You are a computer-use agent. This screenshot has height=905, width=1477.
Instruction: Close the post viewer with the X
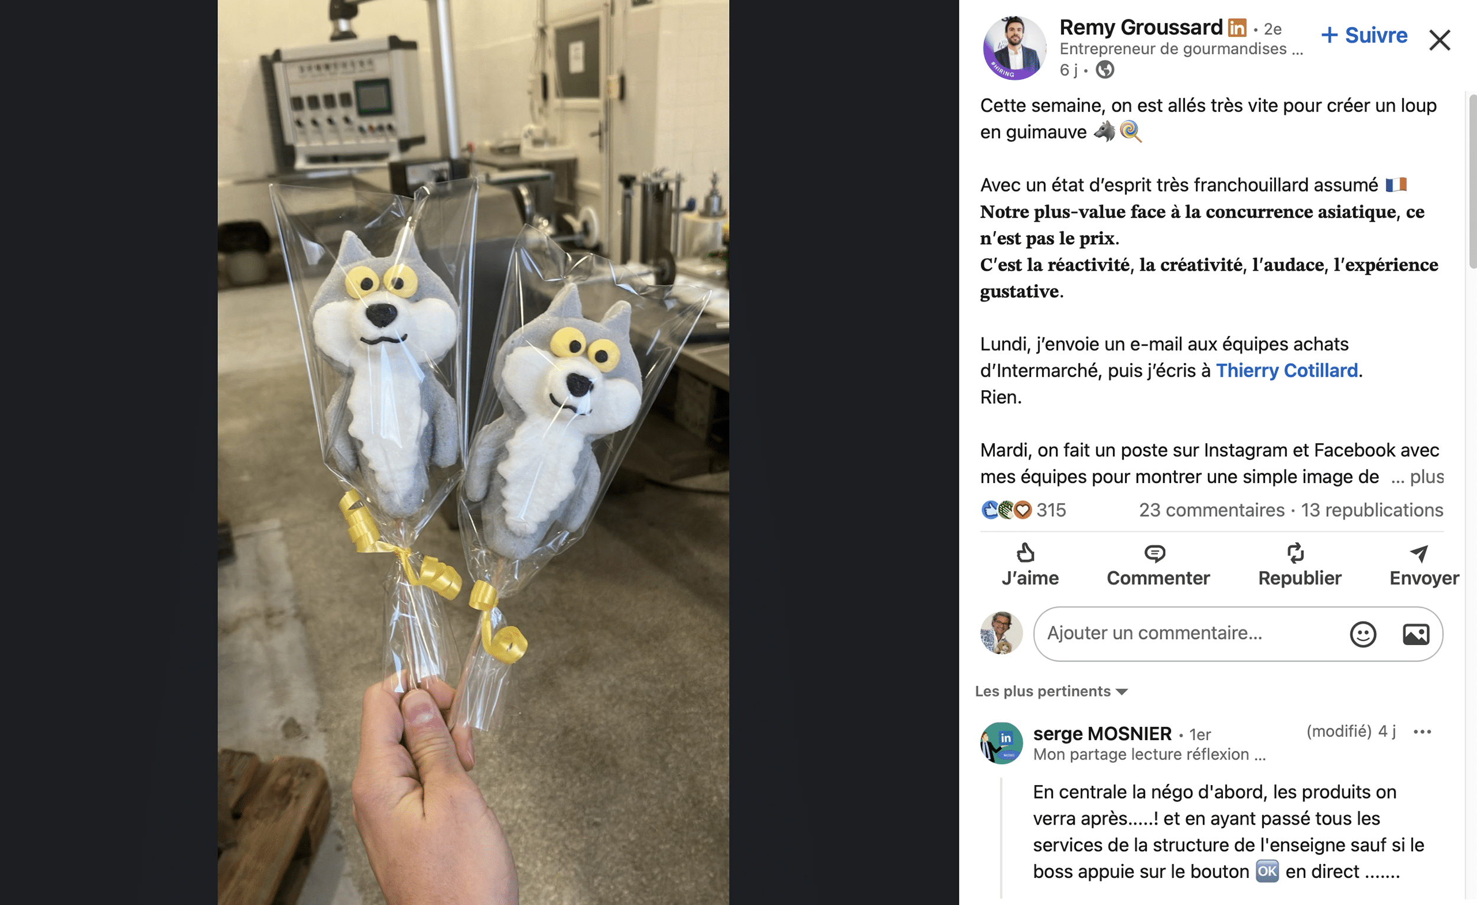(1439, 40)
